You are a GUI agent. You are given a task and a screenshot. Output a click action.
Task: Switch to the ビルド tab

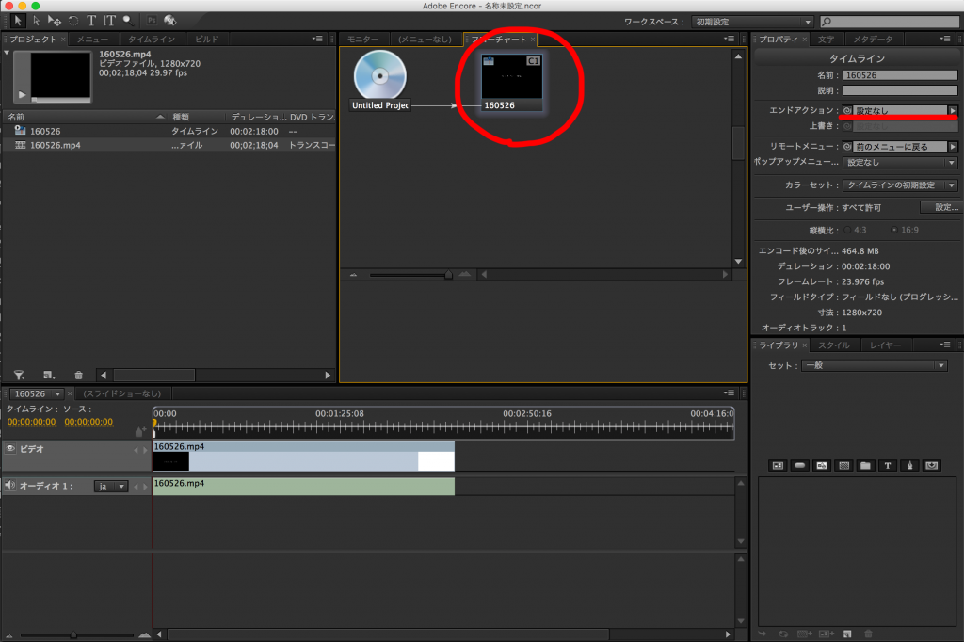[x=206, y=40]
